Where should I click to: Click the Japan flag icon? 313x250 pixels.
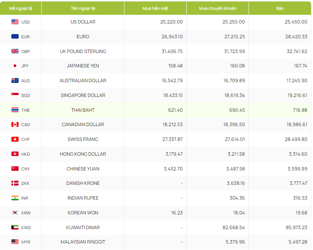point(15,66)
